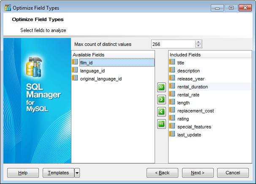Image resolution: width=256 pixels, height=184 pixels.
Task: Minimize the Optimize Field Types window
Action: [x=217, y=8]
